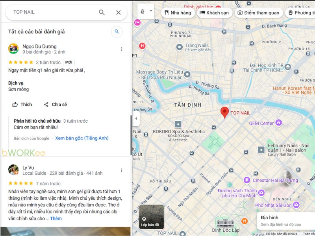Open Ngọc Du Dương's profile avatar

click(13, 49)
